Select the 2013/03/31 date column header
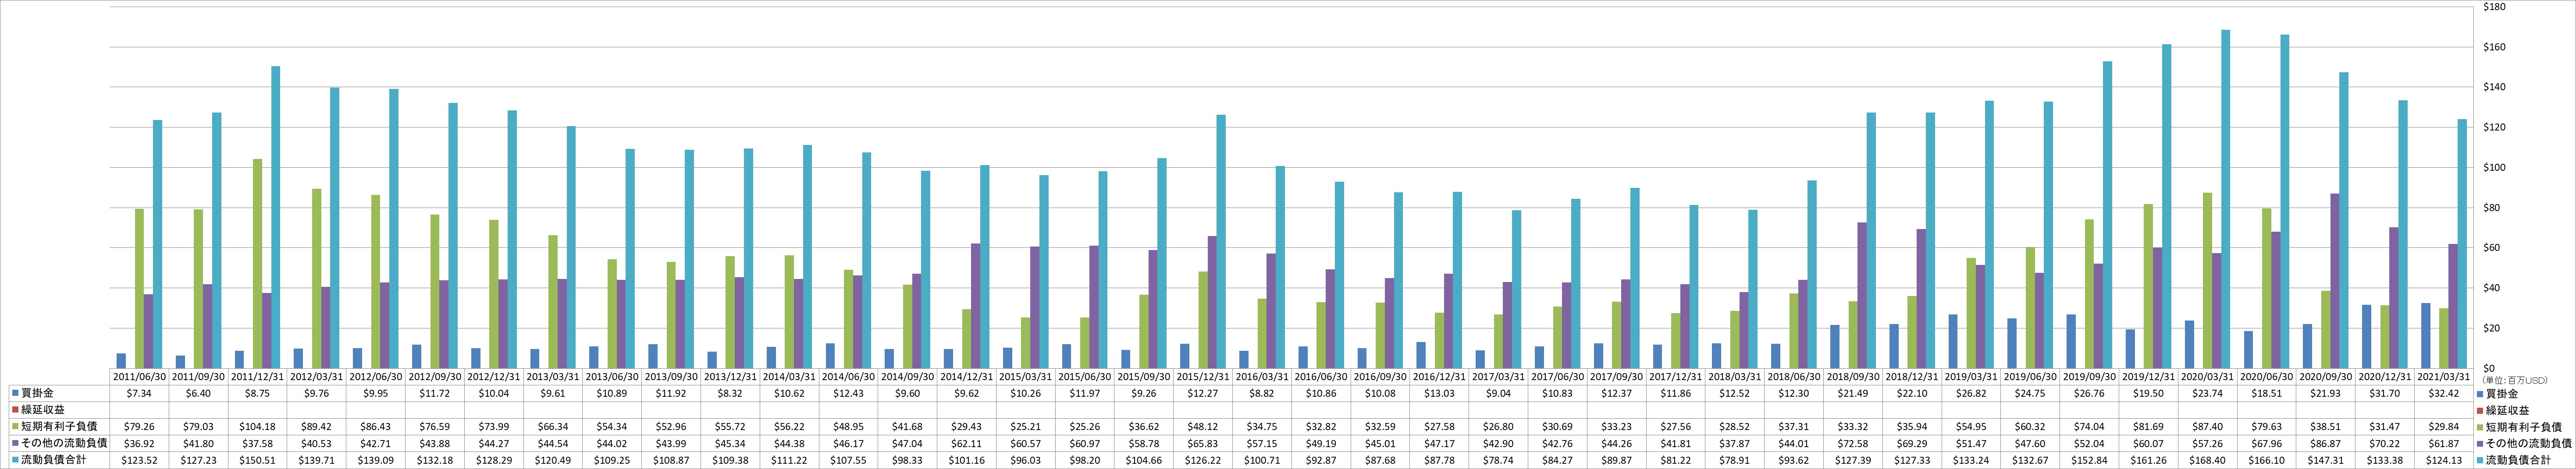 (552, 377)
